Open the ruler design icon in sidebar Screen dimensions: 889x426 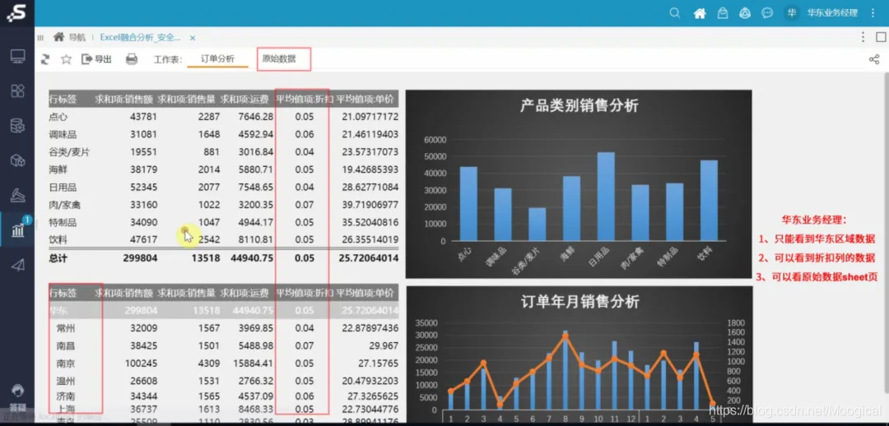point(17,196)
